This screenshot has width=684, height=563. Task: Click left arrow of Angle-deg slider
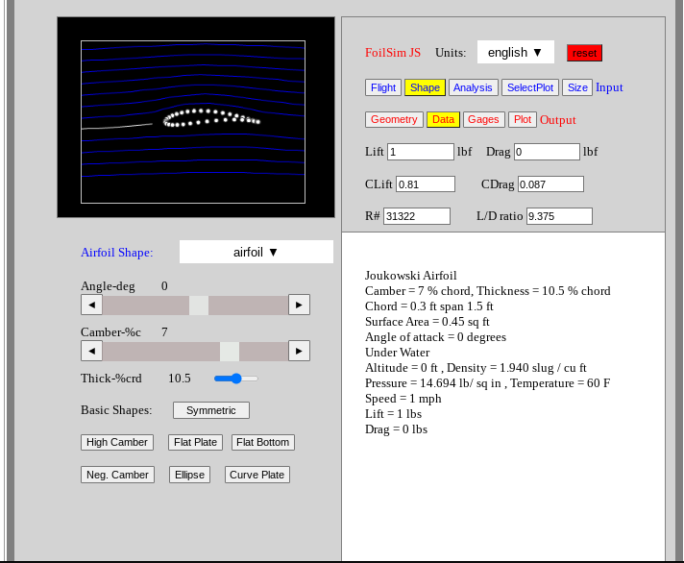[91, 305]
